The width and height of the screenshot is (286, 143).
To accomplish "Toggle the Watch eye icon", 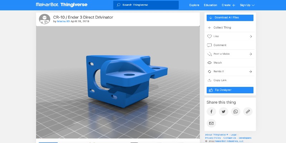I will pyautogui.click(x=209, y=63).
